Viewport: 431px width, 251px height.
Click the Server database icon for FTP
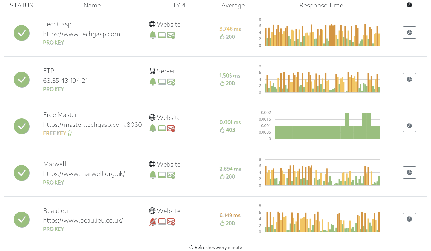pos(152,70)
